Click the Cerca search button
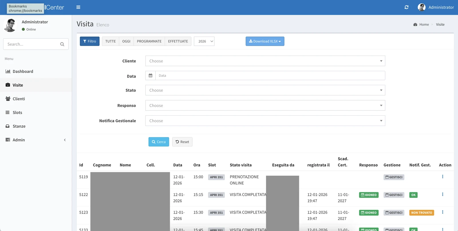Viewport: 458px width, 231px height. 159,142
